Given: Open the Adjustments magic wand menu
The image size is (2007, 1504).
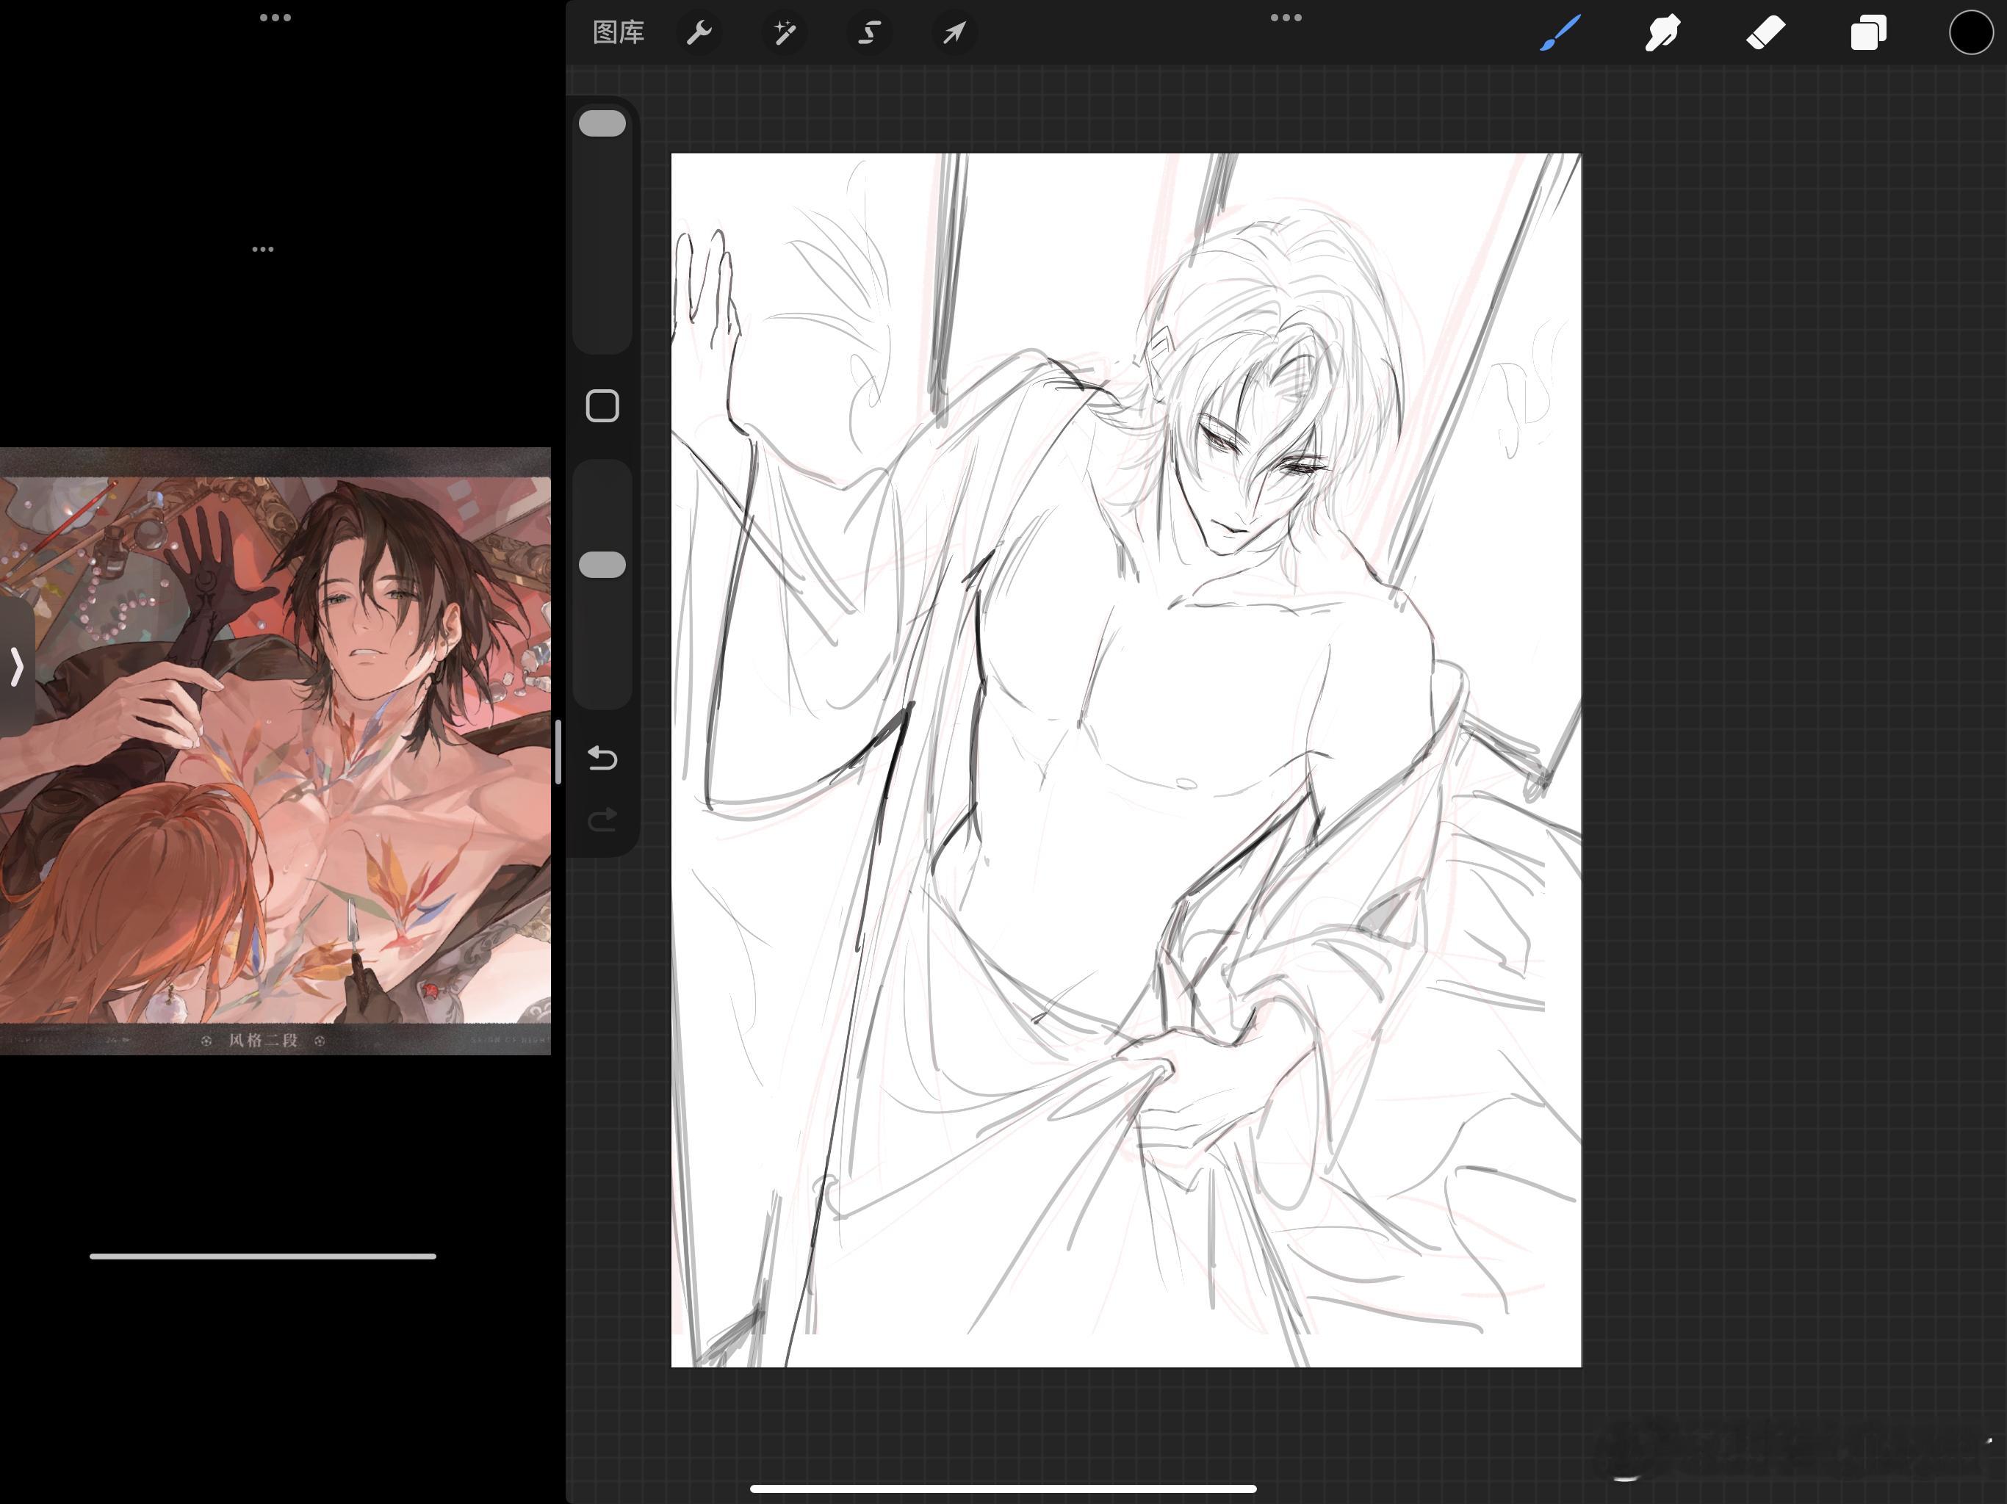Looking at the screenshot, I should 784,34.
